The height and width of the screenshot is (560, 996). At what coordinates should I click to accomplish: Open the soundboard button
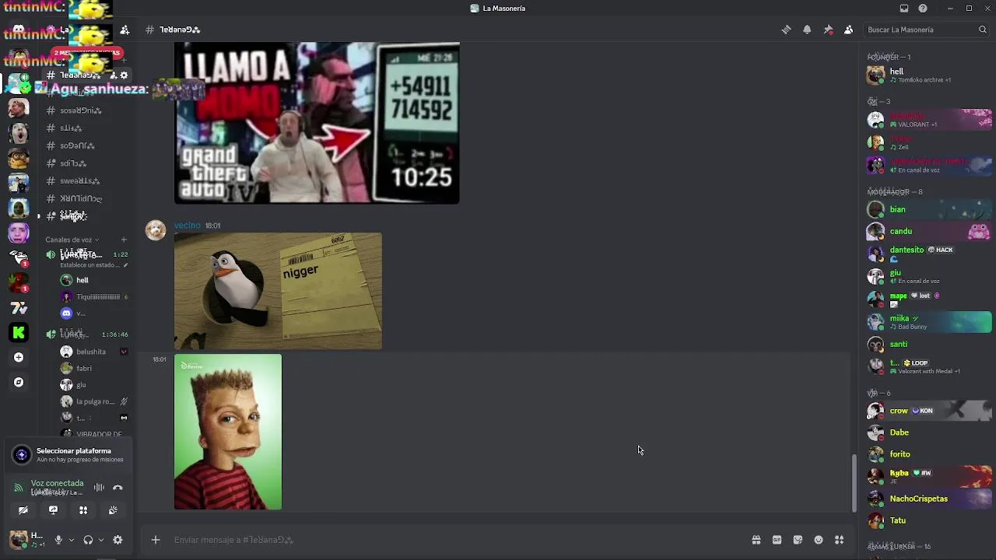[x=113, y=510]
